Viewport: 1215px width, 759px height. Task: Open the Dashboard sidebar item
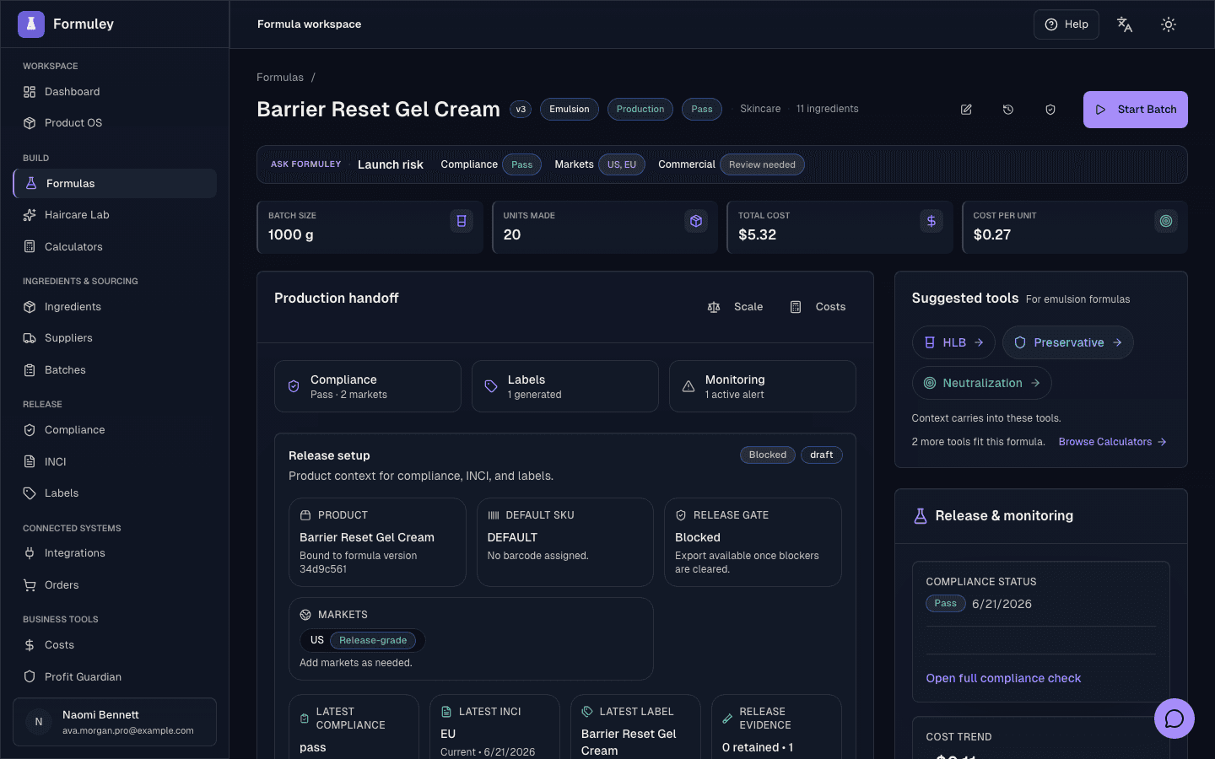coord(115,92)
